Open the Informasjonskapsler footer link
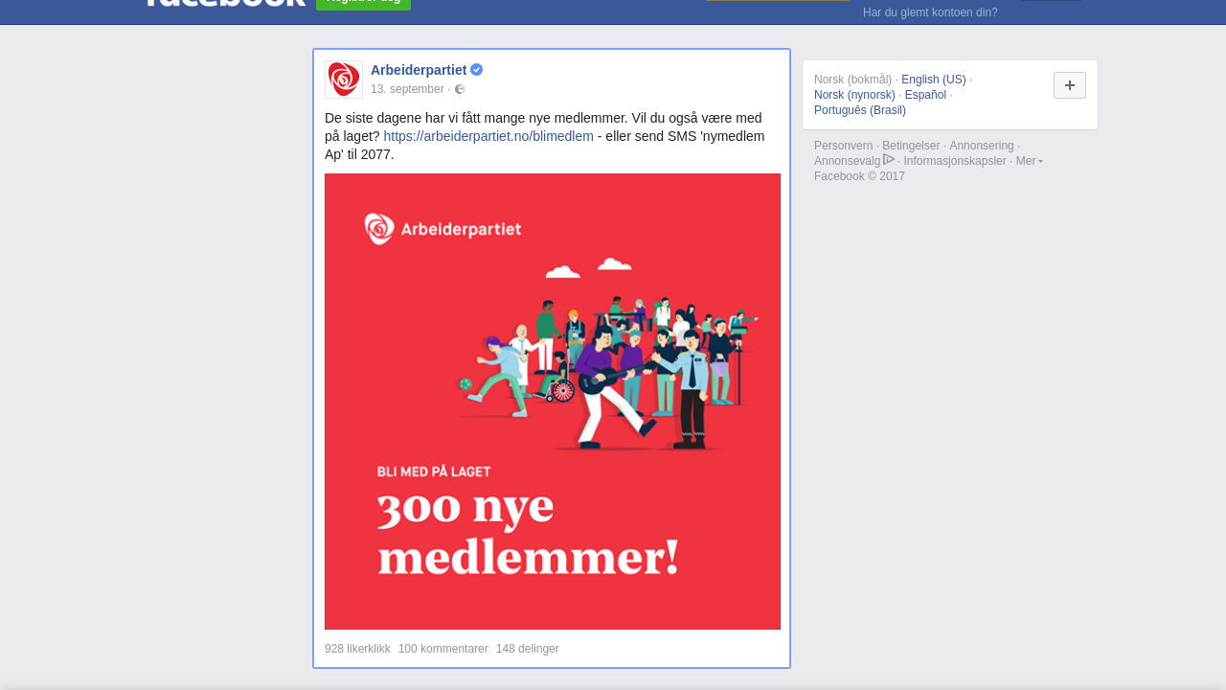1226x690 pixels. pyautogui.click(x=955, y=161)
